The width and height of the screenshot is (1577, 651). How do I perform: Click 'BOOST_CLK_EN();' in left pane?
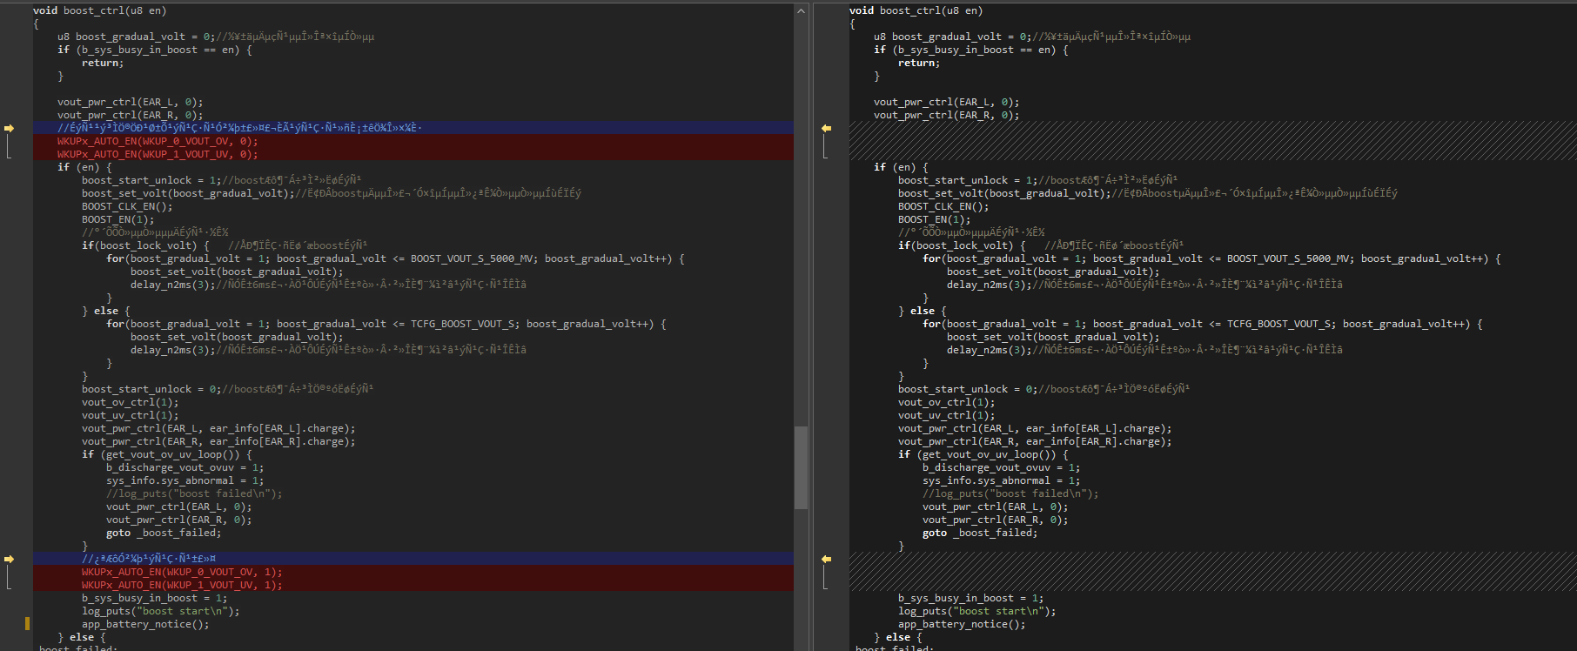coord(127,206)
